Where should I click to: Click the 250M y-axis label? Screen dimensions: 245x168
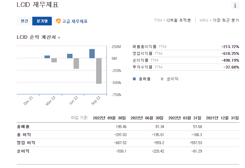tap(116, 47)
